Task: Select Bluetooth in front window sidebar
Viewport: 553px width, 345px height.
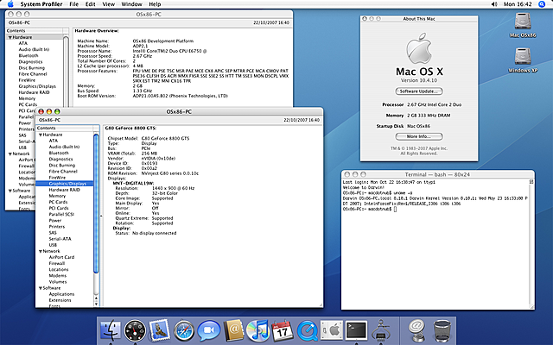Action: (59, 154)
